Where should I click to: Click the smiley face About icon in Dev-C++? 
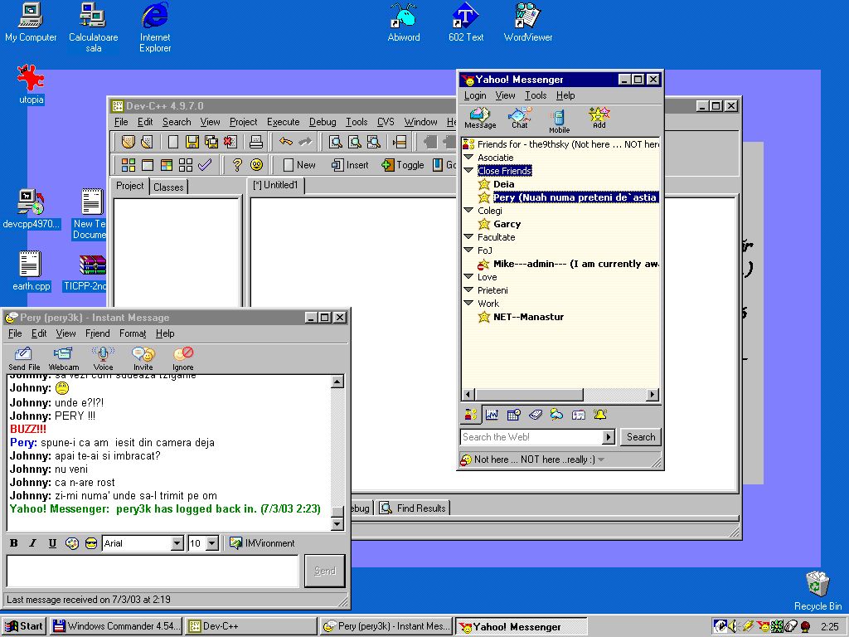[x=257, y=165]
